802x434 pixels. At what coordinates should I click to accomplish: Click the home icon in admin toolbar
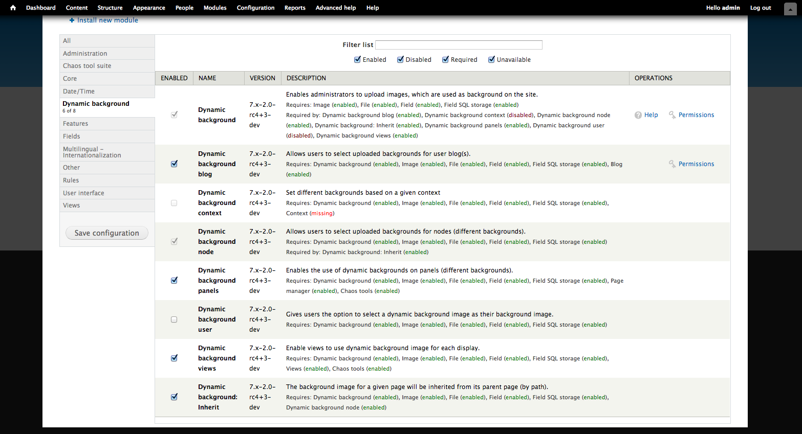[13, 8]
